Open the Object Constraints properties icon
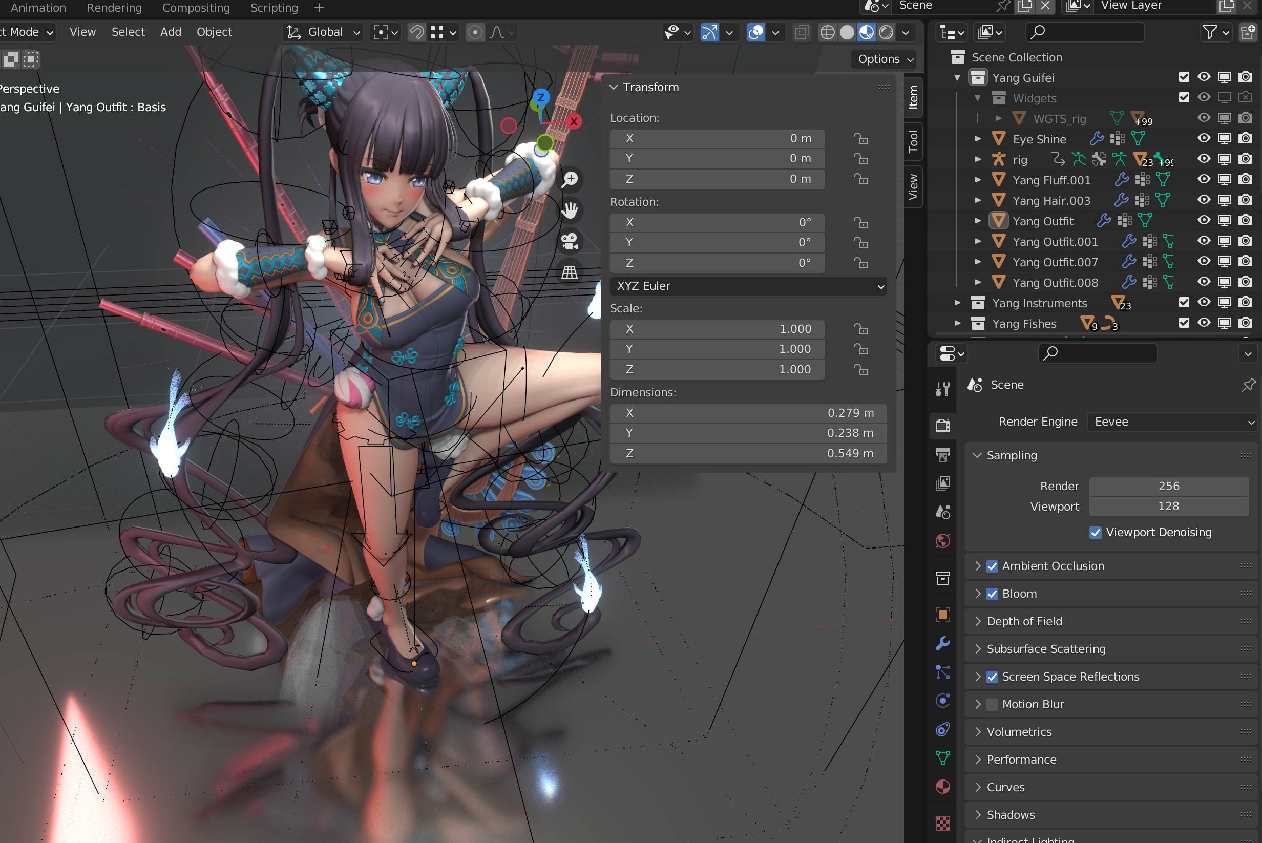The image size is (1262, 843). point(942,730)
